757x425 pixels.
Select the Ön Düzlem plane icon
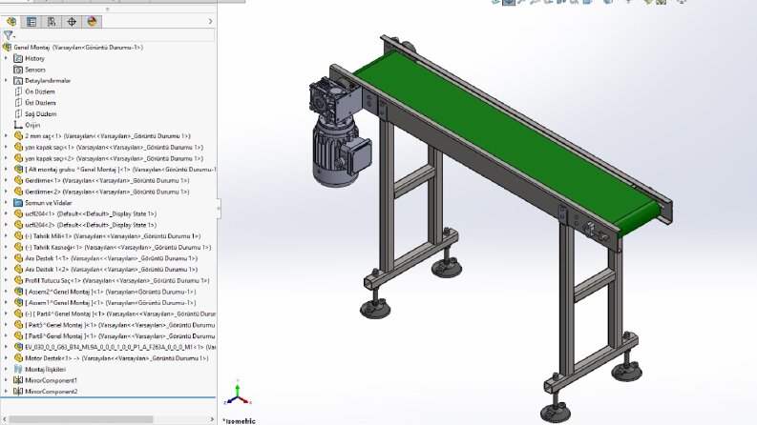(18, 91)
